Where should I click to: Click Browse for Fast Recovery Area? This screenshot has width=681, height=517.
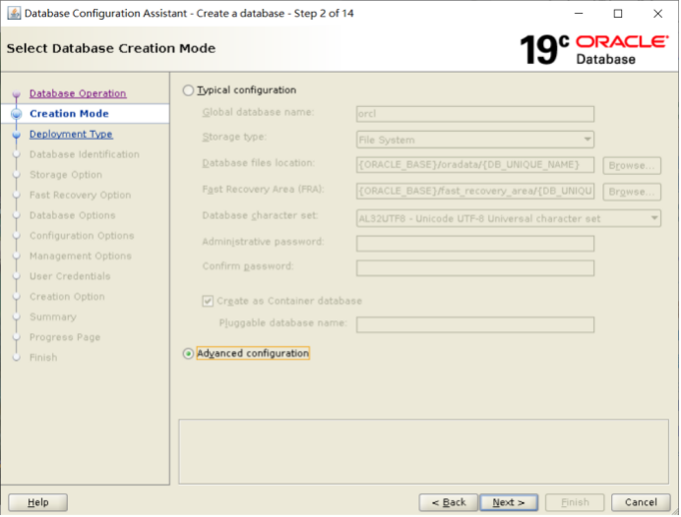click(632, 192)
